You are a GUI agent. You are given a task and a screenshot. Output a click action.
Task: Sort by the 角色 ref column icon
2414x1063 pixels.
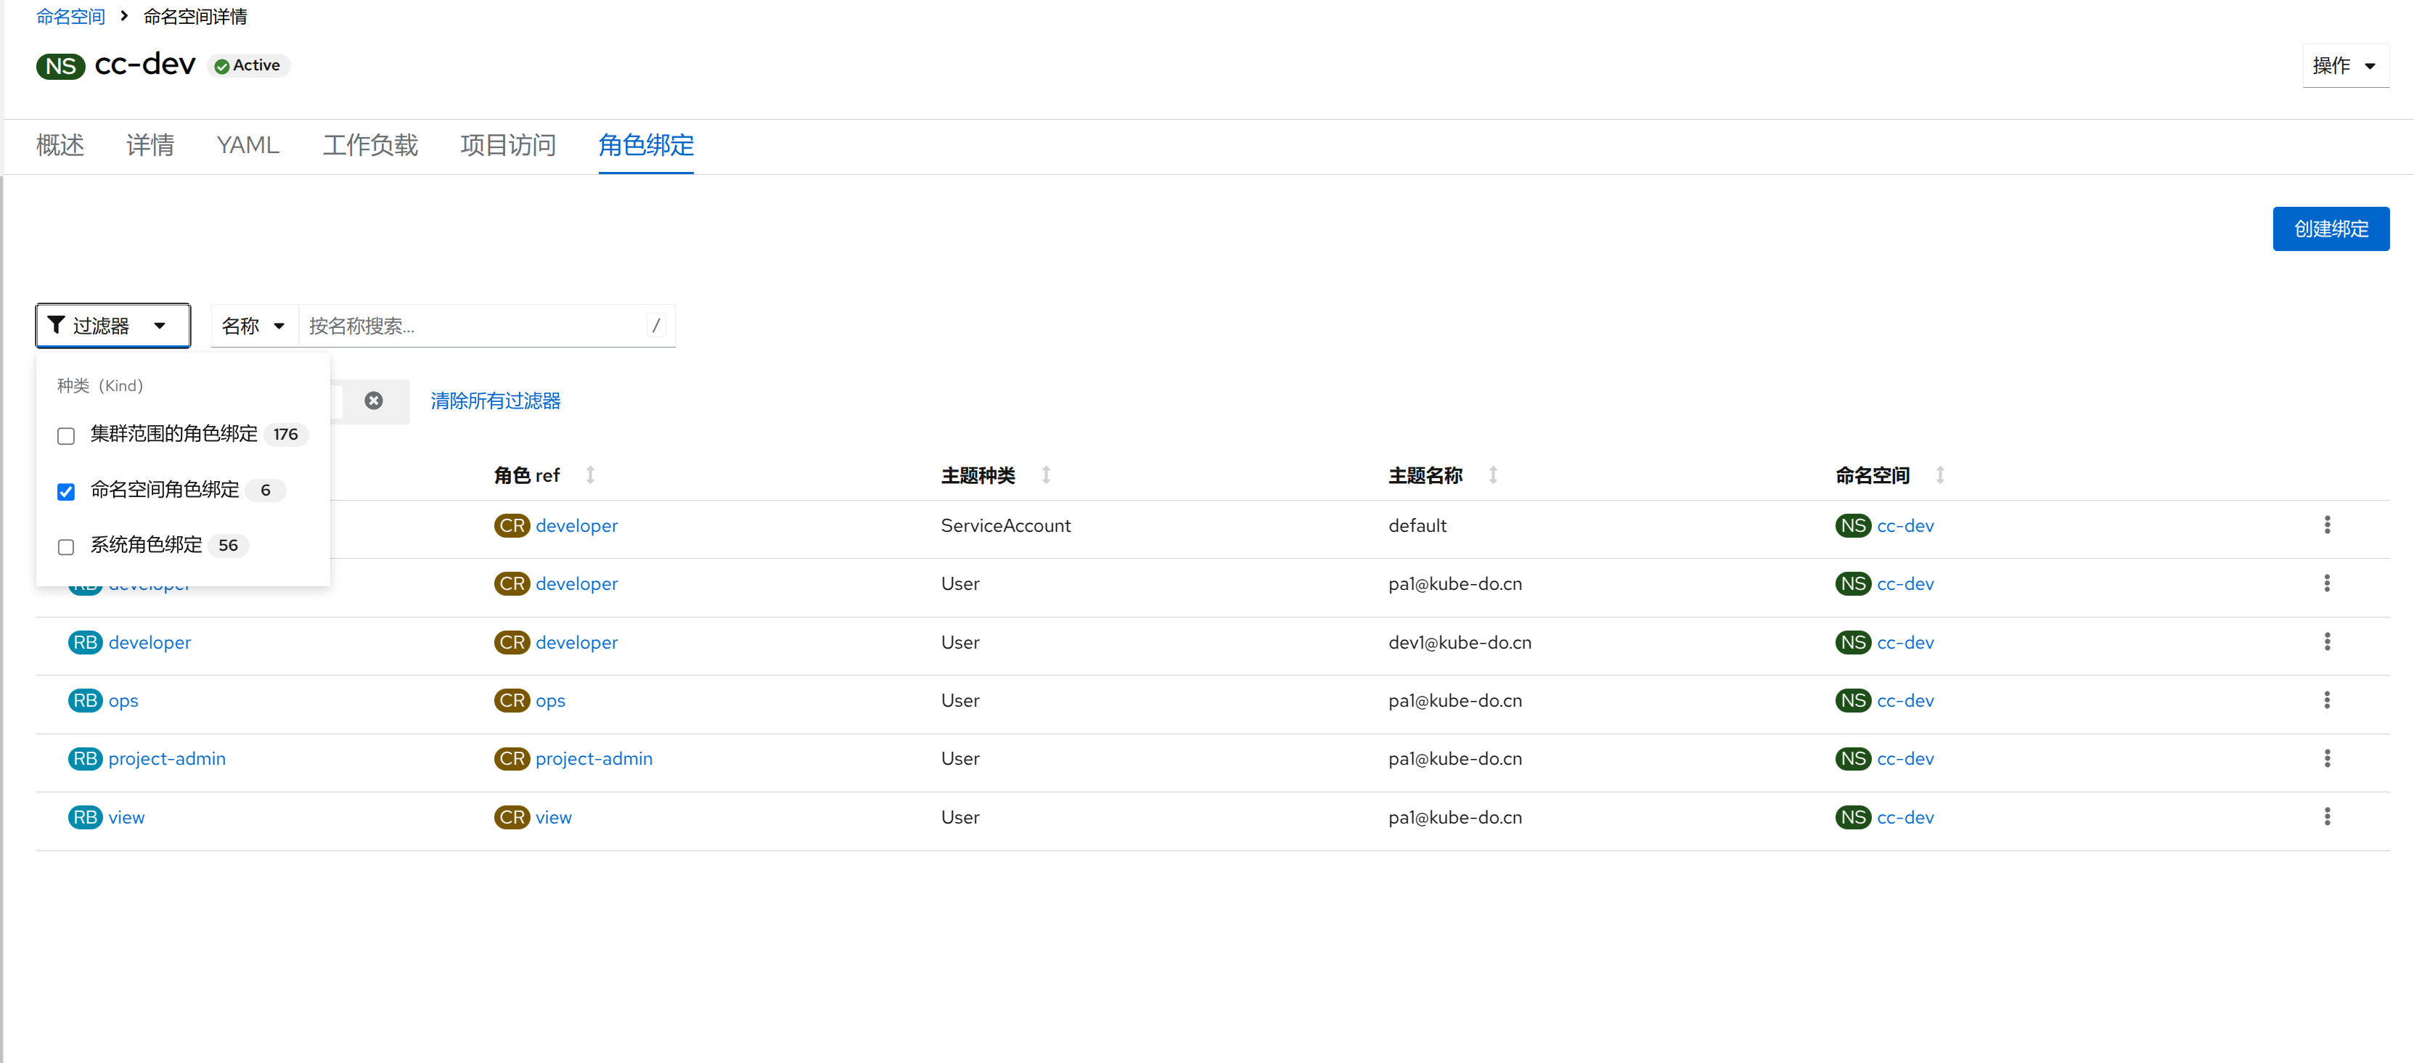(x=590, y=476)
